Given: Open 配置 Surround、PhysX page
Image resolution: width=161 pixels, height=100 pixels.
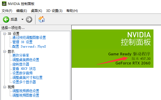Looking at the screenshot, I should pos(29,46).
